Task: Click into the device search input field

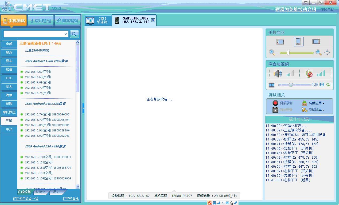Action: [x=34, y=34]
